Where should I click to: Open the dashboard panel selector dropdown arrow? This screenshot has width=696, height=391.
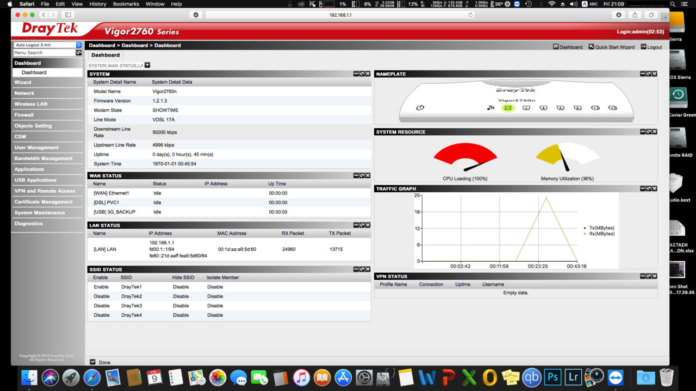(147, 65)
